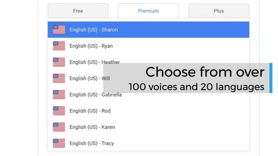
Task: Select English (US) - Will voice label
Action: coord(90,78)
